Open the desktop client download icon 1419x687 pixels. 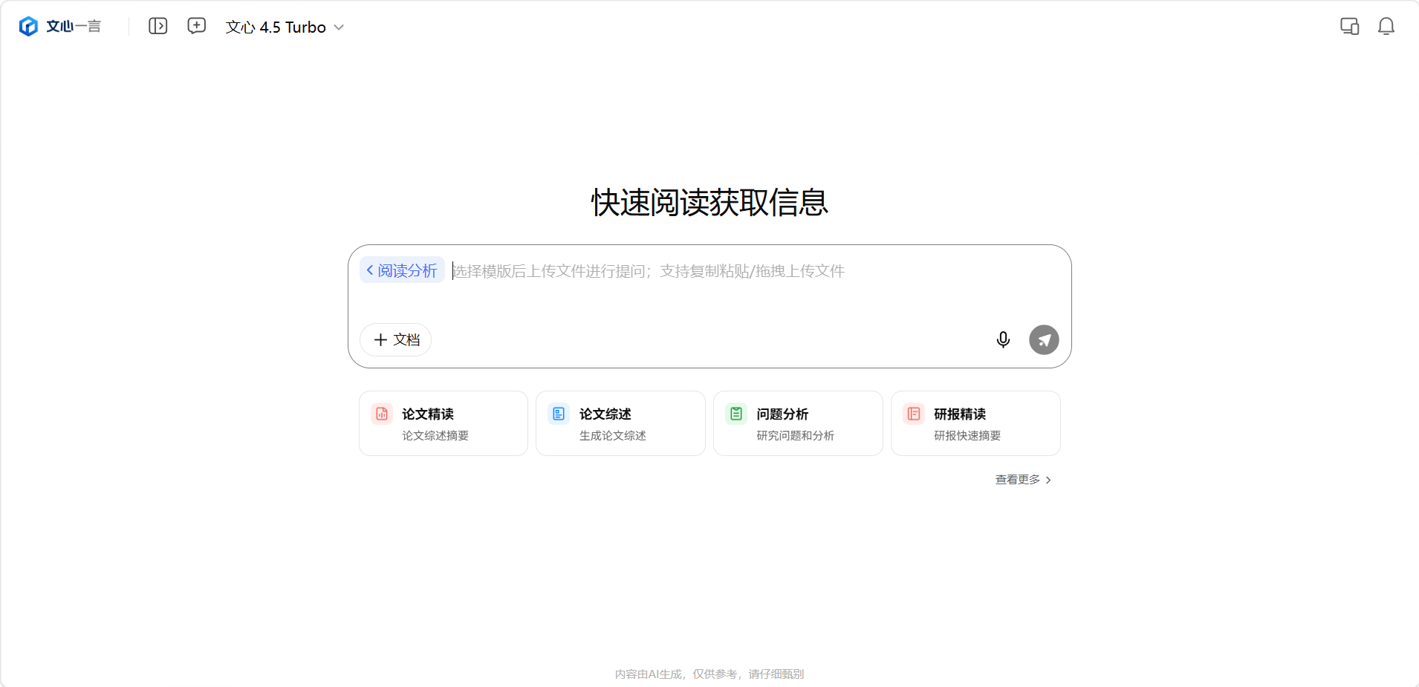pyautogui.click(x=1349, y=27)
